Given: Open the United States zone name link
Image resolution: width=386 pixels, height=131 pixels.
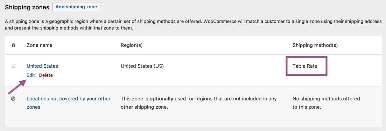Looking at the screenshot, I should click(42, 66).
